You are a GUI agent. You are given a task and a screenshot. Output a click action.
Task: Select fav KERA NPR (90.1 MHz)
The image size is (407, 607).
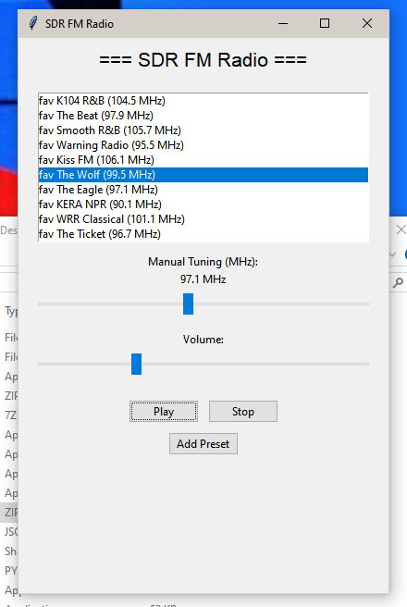point(203,204)
